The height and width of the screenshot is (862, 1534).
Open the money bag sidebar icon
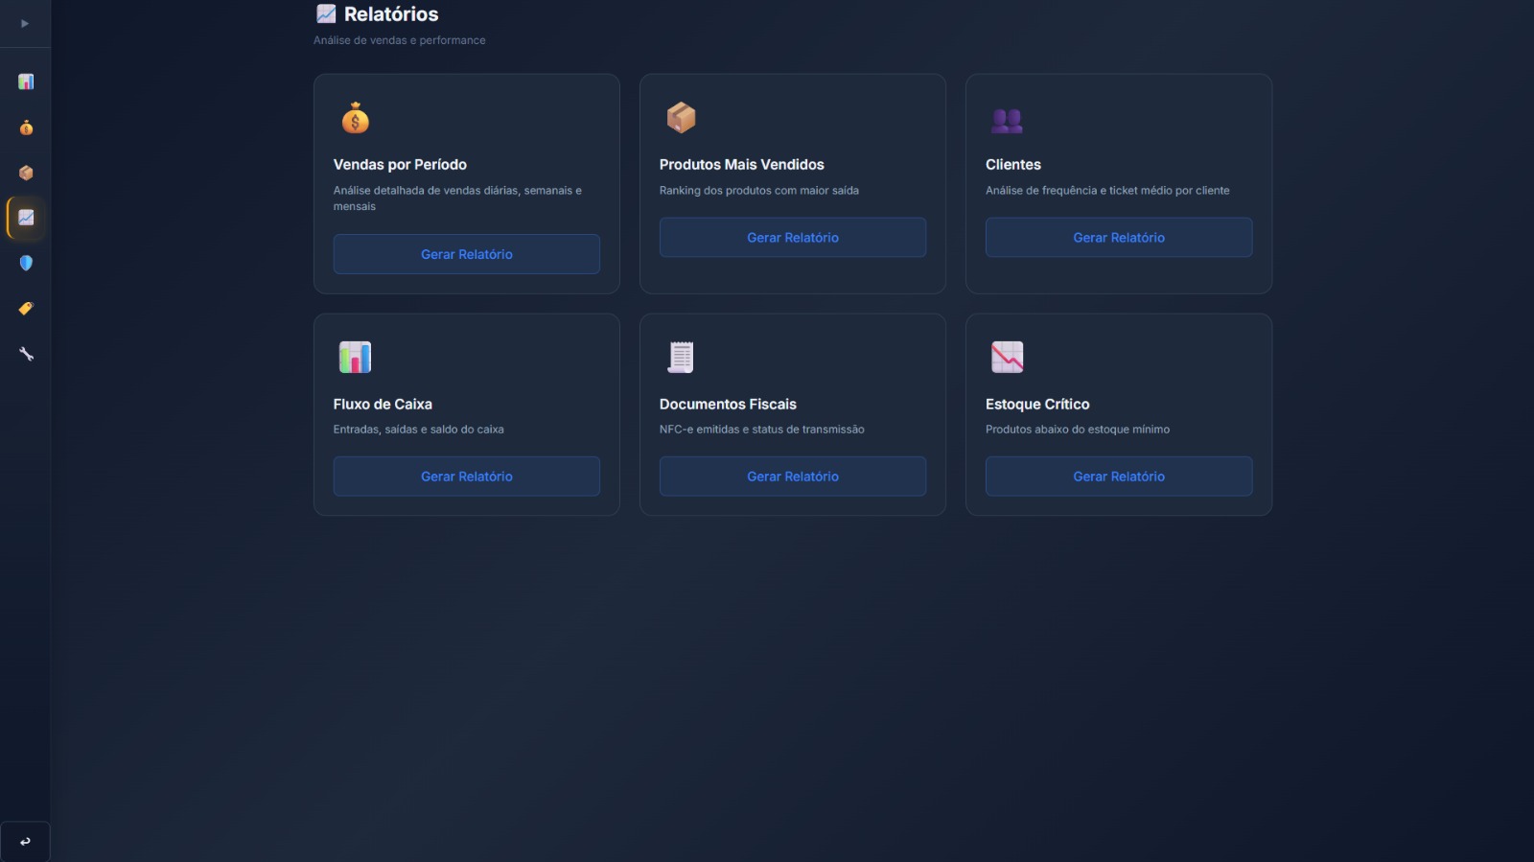[26, 128]
